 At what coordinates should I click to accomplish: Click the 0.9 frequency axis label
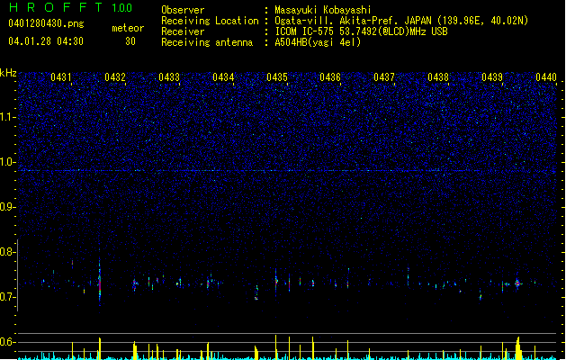click(7, 207)
